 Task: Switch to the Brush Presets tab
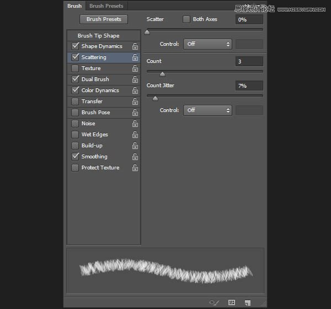pos(106,6)
